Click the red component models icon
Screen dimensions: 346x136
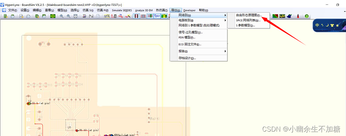click(114, 16)
